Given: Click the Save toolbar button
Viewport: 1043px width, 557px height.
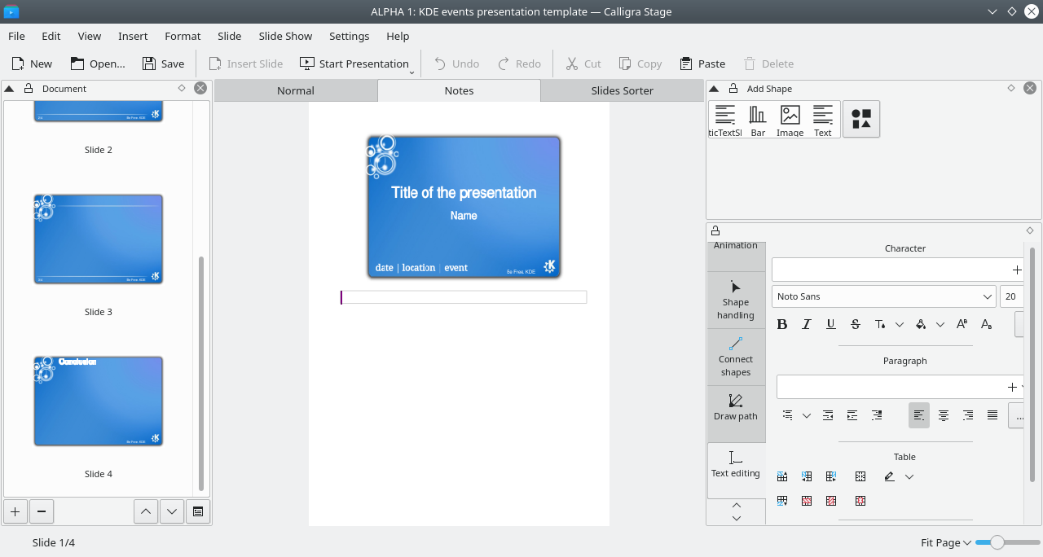Looking at the screenshot, I should tap(163, 64).
